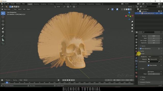Toggle X-ray display mode

122,9
